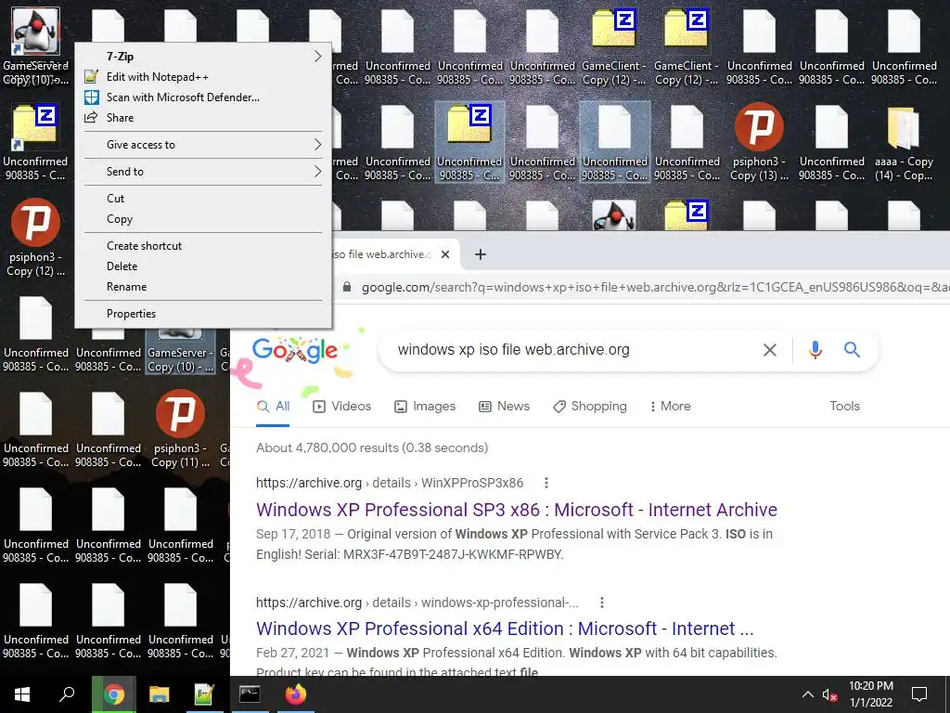This screenshot has width=950, height=713.
Task: Click the 10:20 PM taskbar clock
Action: (871, 694)
